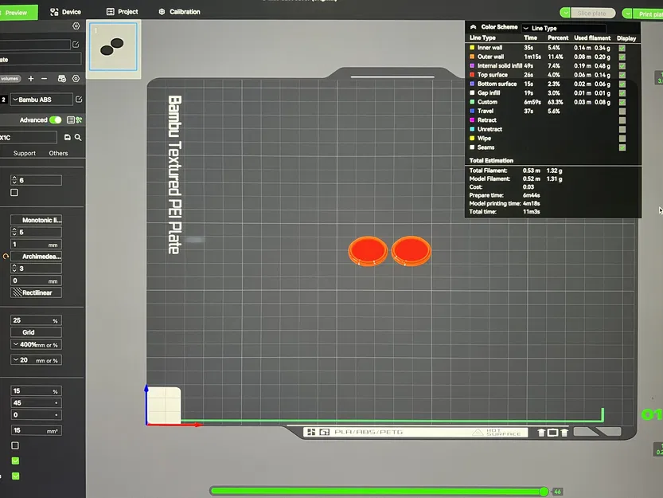This screenshot has width=663, height=498.
Task: Disable Seams display checkbox
Action: pyautogui.click(x=622, y=147)
